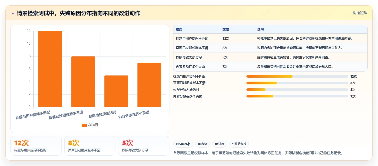Click the tallest chart bar, value 12
The width and height of the screenshot is (378, 166).
click(50, 69)
